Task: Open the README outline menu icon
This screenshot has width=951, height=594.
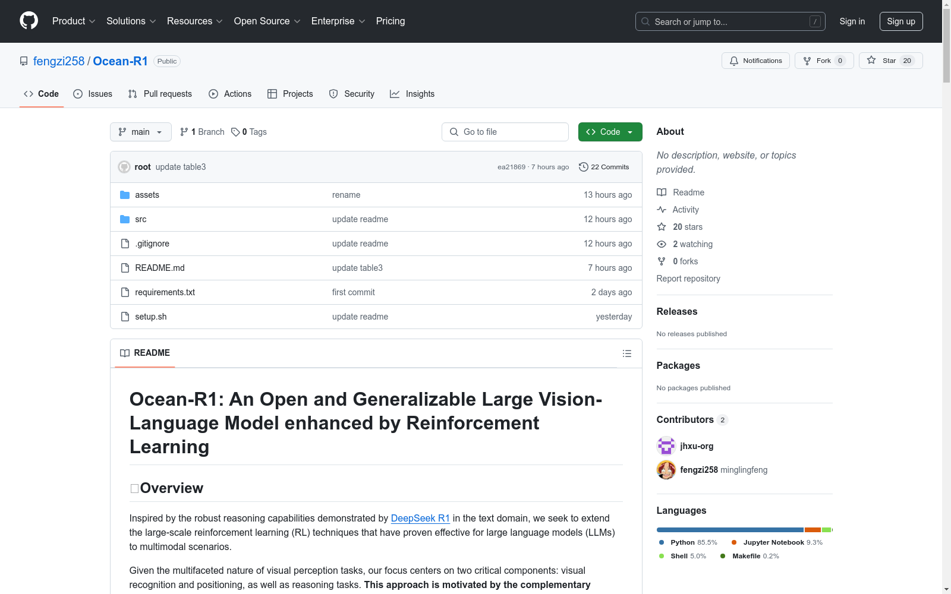Action: (x=626, y=353)
